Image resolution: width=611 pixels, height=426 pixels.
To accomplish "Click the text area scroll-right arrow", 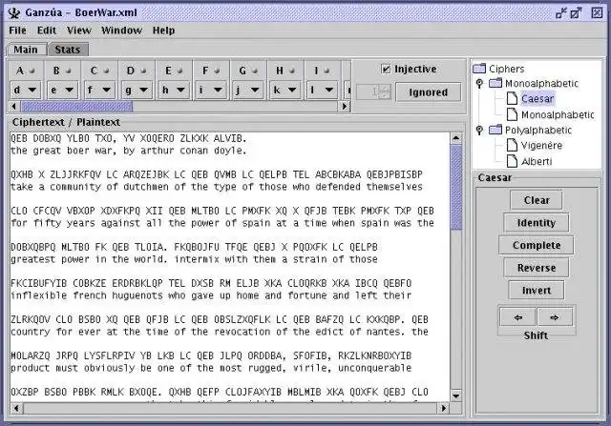I will [x=444, y=408].
